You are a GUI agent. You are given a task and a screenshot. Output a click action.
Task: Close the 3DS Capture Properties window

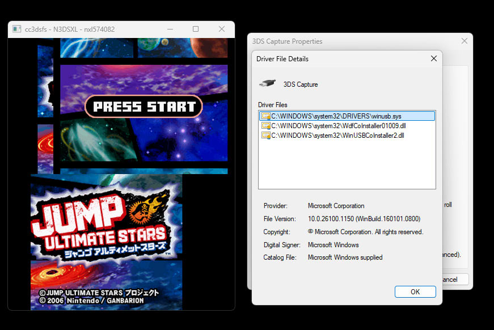click(x=465, y=41)
